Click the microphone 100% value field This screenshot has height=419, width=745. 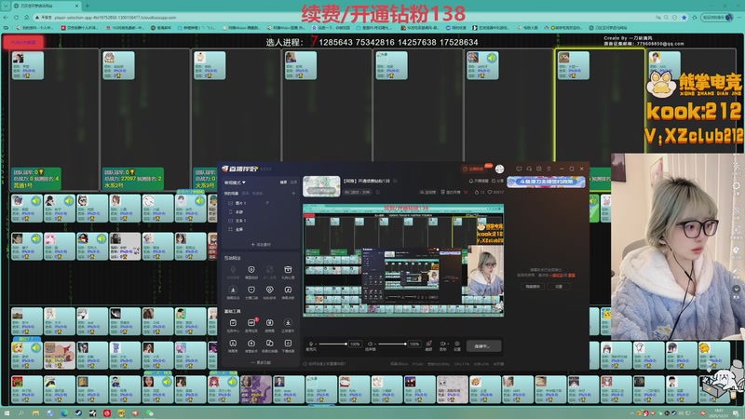click(355, 344)
